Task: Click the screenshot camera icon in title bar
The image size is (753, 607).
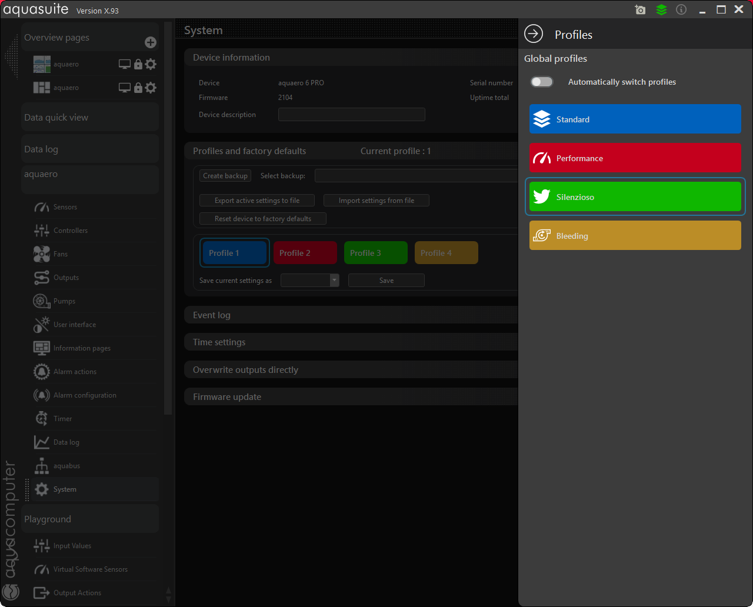Action: tap(641, 9)
